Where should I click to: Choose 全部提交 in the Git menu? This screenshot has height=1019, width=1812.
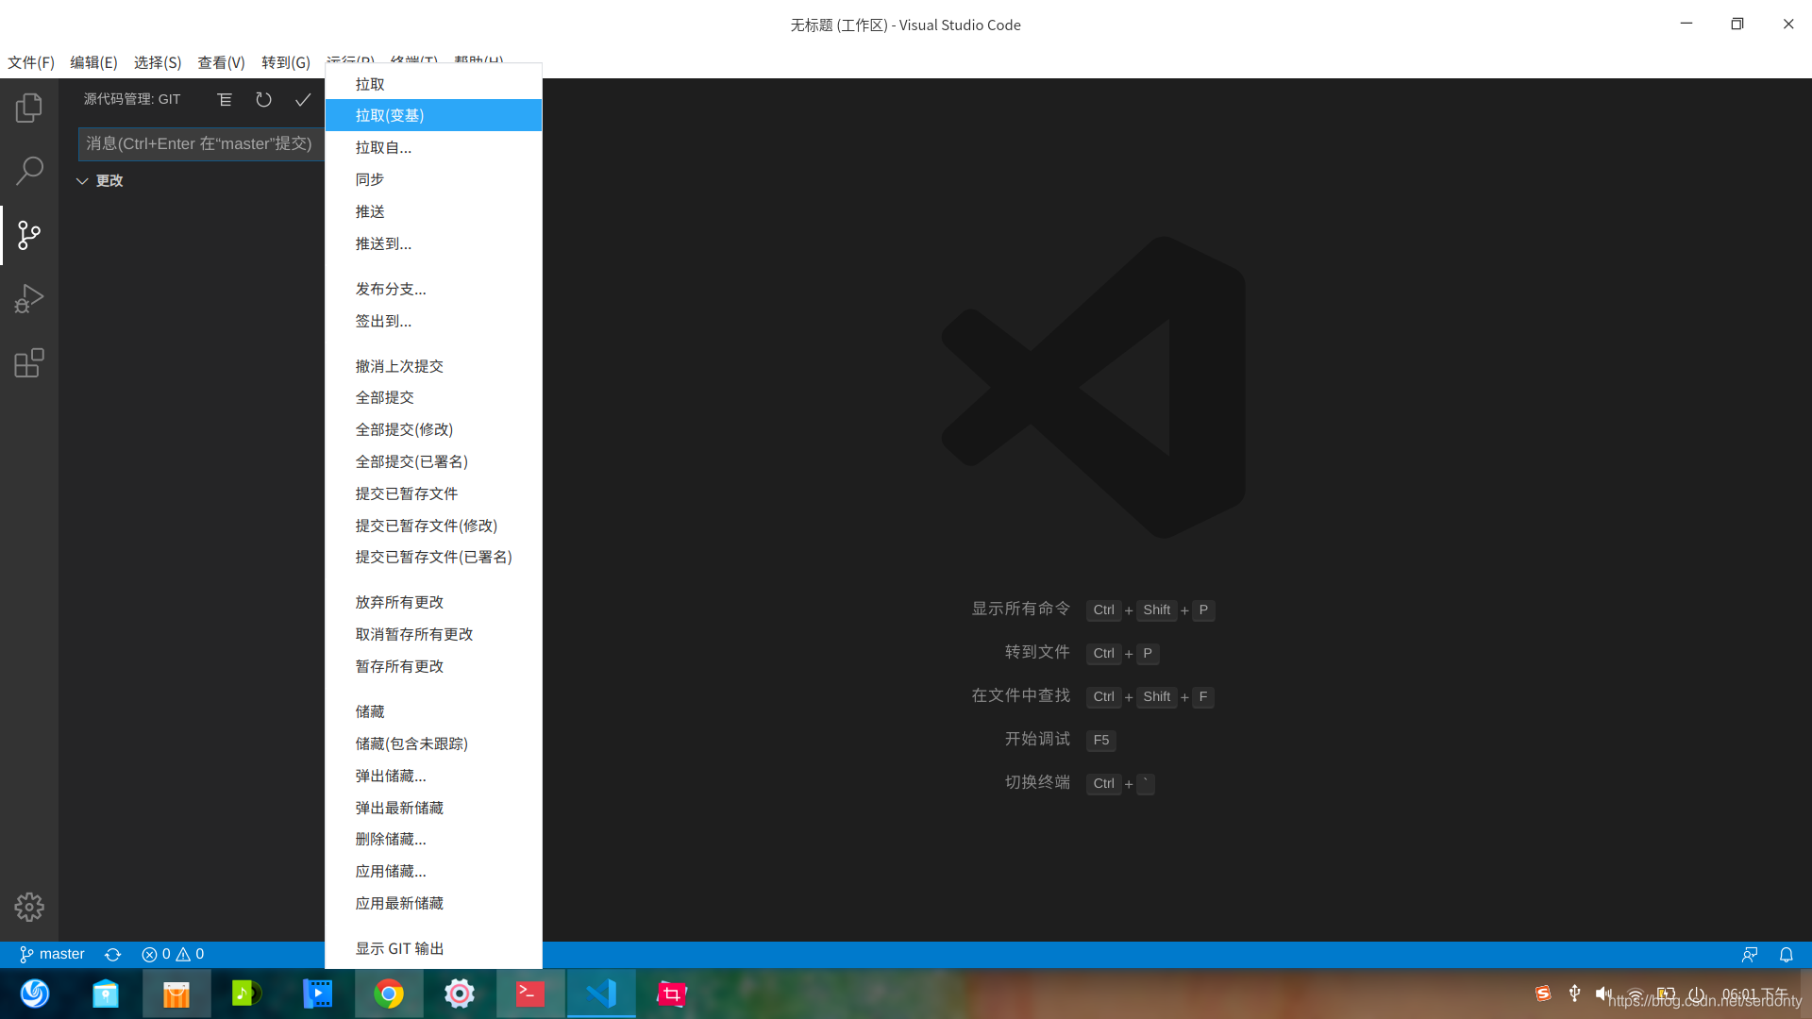433,397
